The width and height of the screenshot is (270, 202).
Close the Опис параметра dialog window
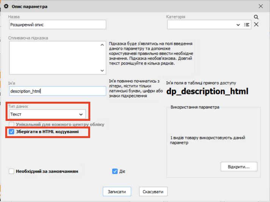[261, 6]
